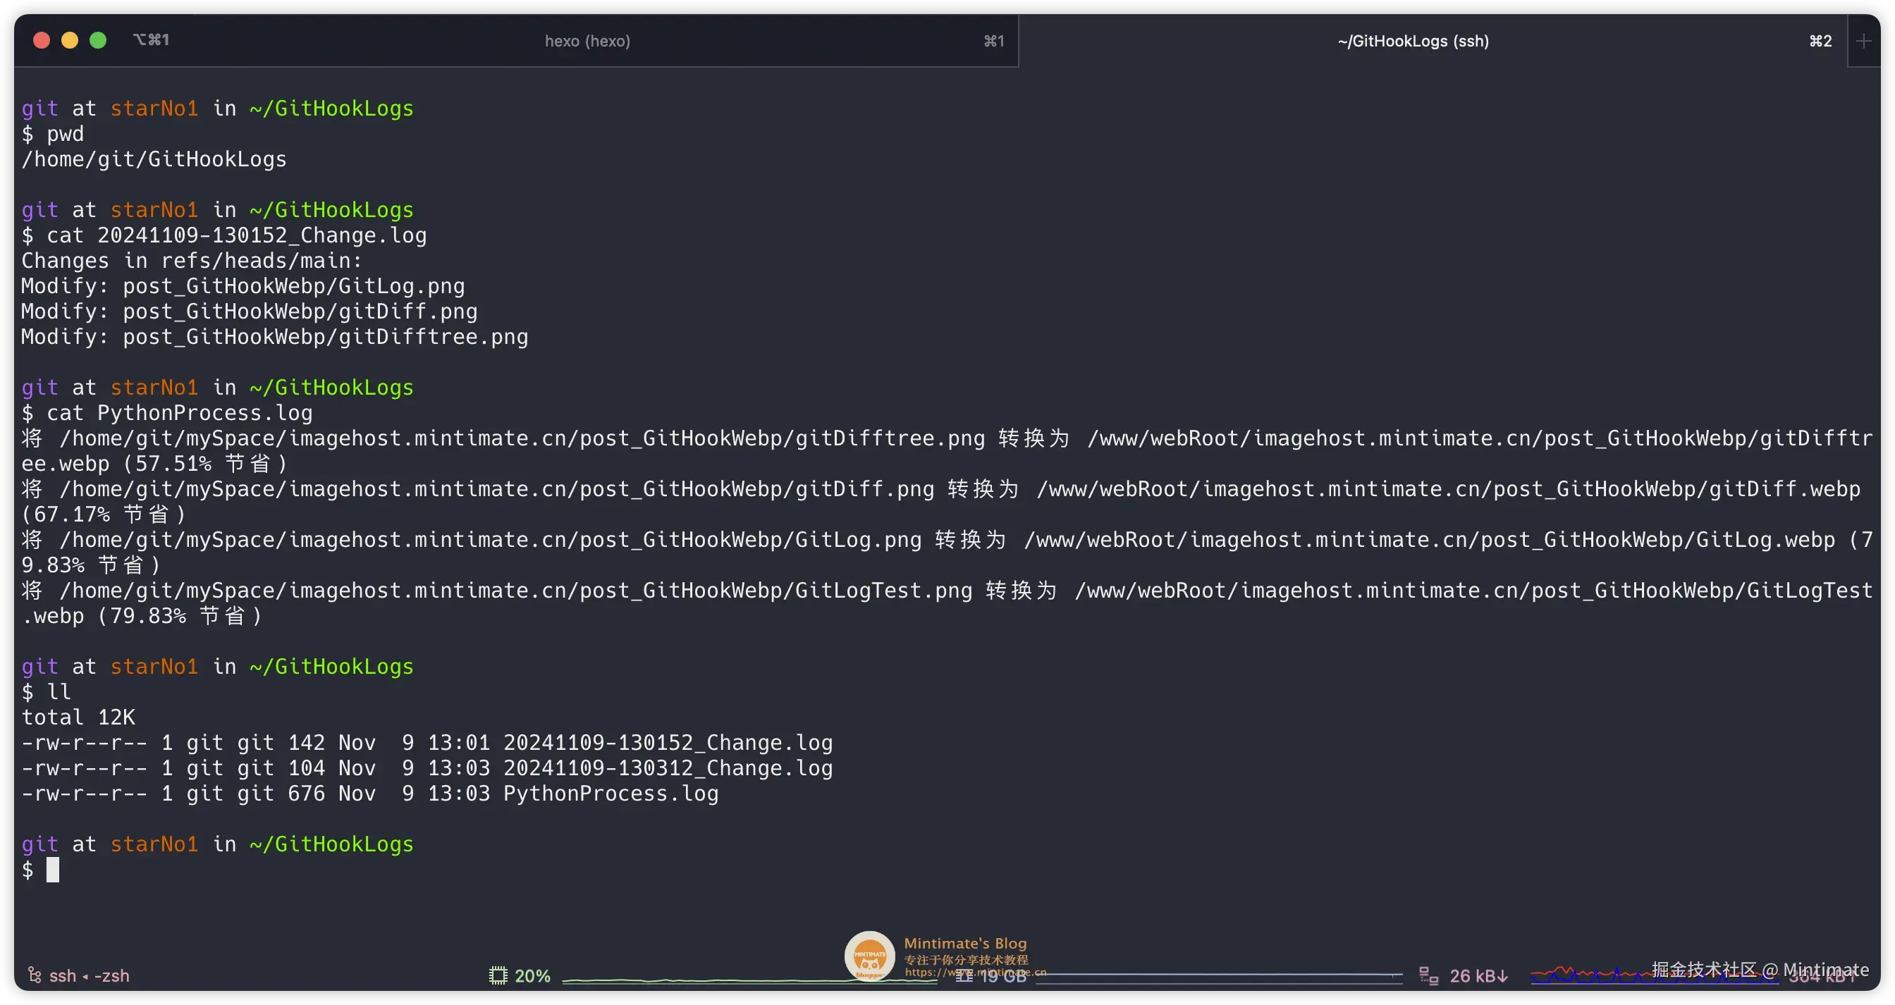
Task: Select the ~/GitHookLogs (ssh) tab
Action: pos(1412,41)
